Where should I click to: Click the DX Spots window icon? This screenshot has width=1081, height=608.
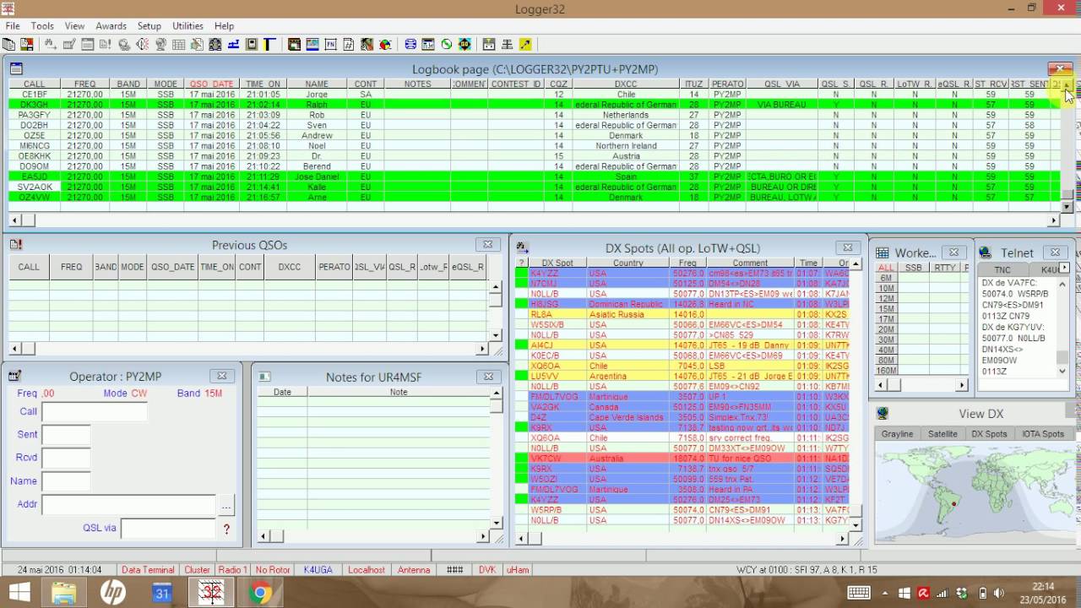pos(522,247)
